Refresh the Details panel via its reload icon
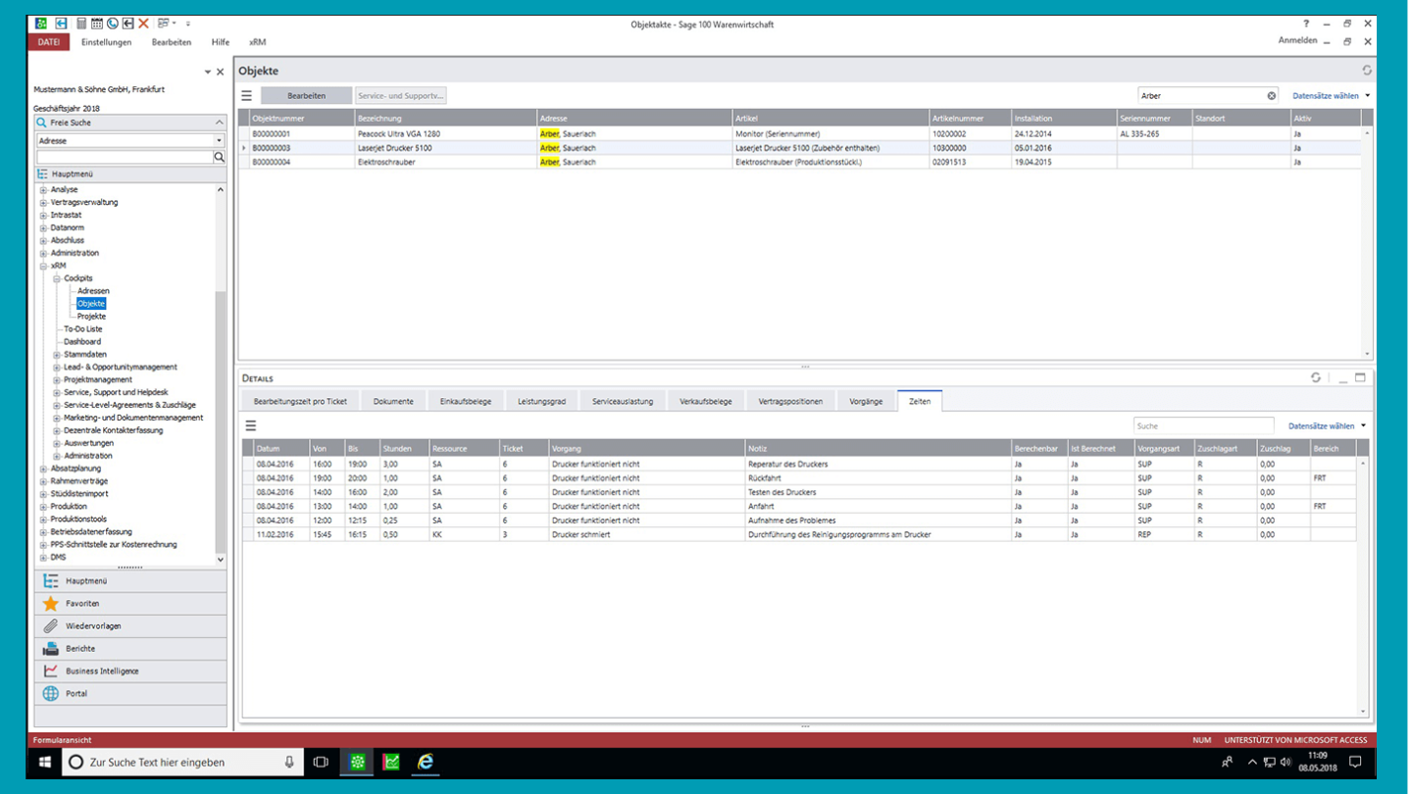 (1317, 376)
